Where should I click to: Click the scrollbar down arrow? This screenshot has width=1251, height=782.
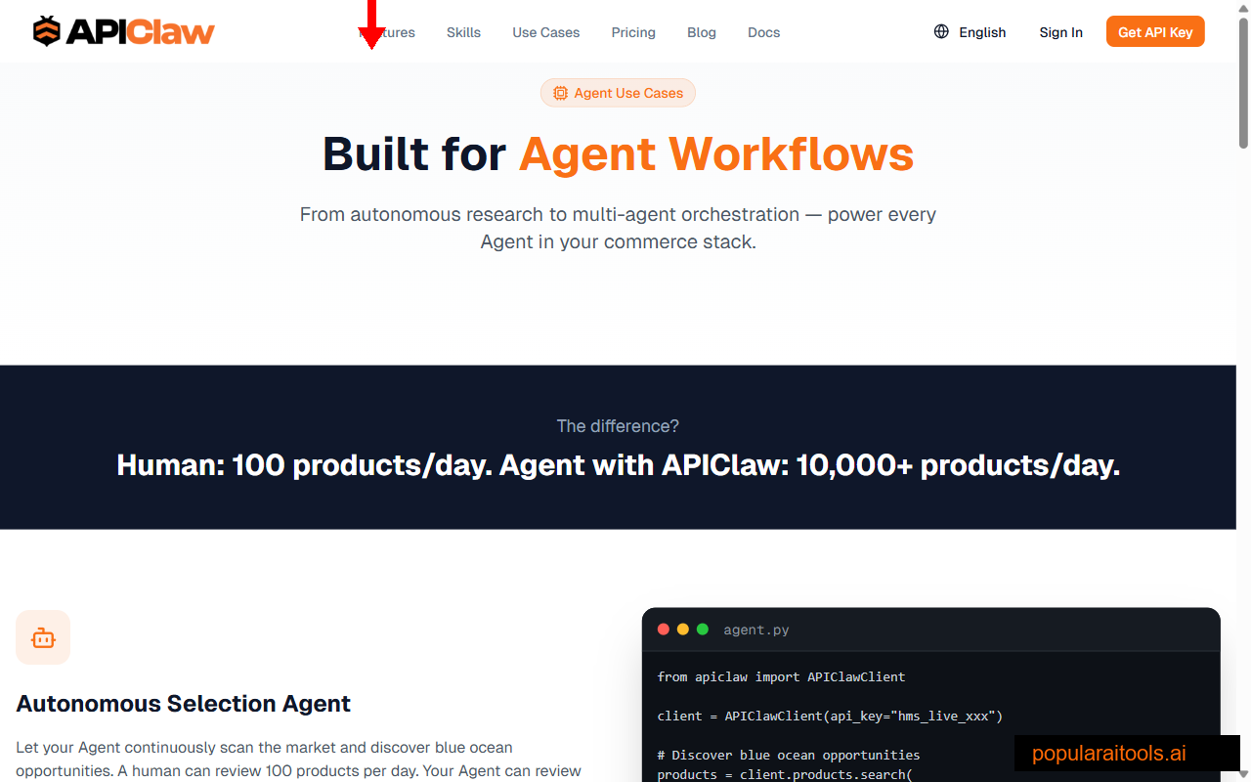[x=1243, y=775]
